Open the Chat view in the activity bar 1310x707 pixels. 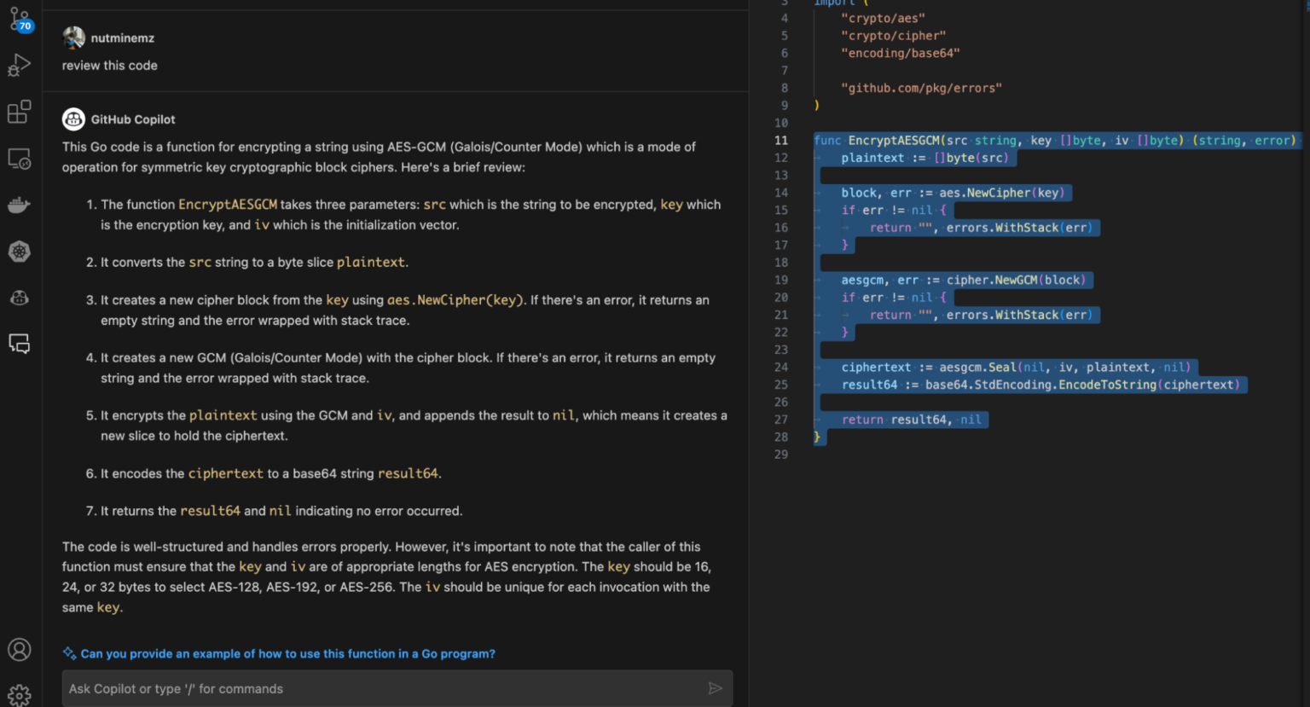click(19, 344)
